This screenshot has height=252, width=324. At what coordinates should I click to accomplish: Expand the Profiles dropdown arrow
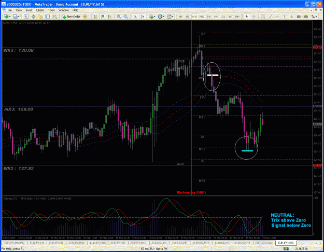(19, 17)
